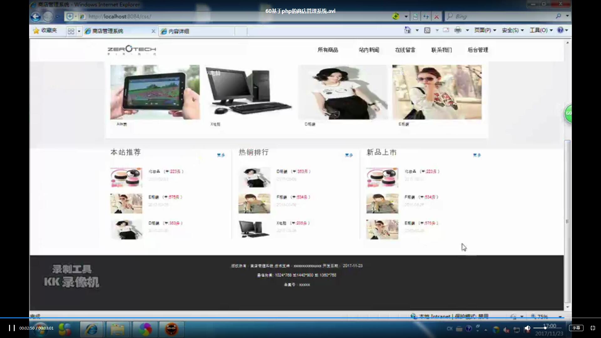Click the Windows Start orb
This screenshot has width=601, height=338.
pos(40,329)
